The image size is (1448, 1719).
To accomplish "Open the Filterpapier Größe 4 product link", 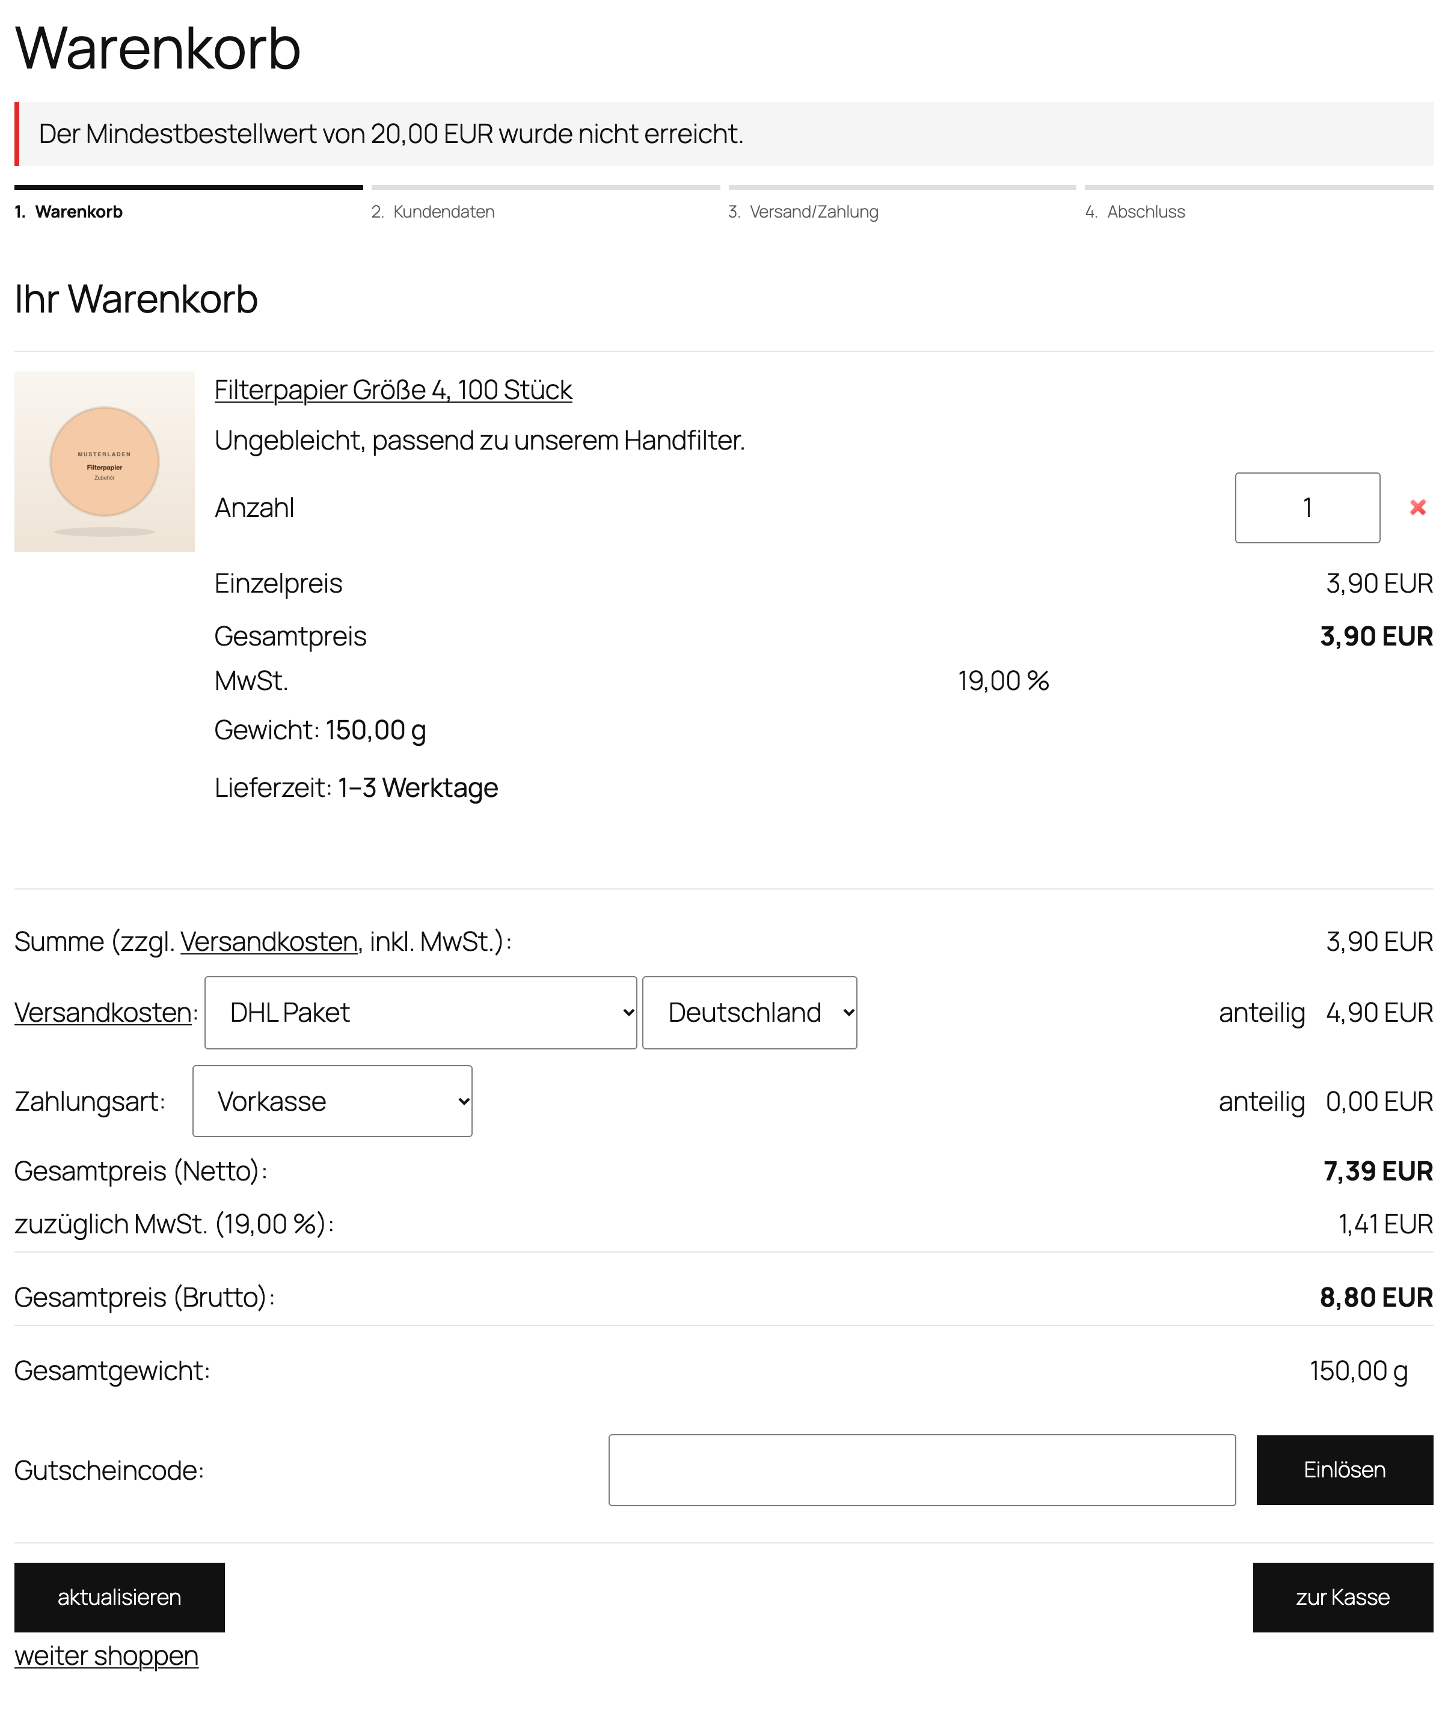I will [393, 389].
